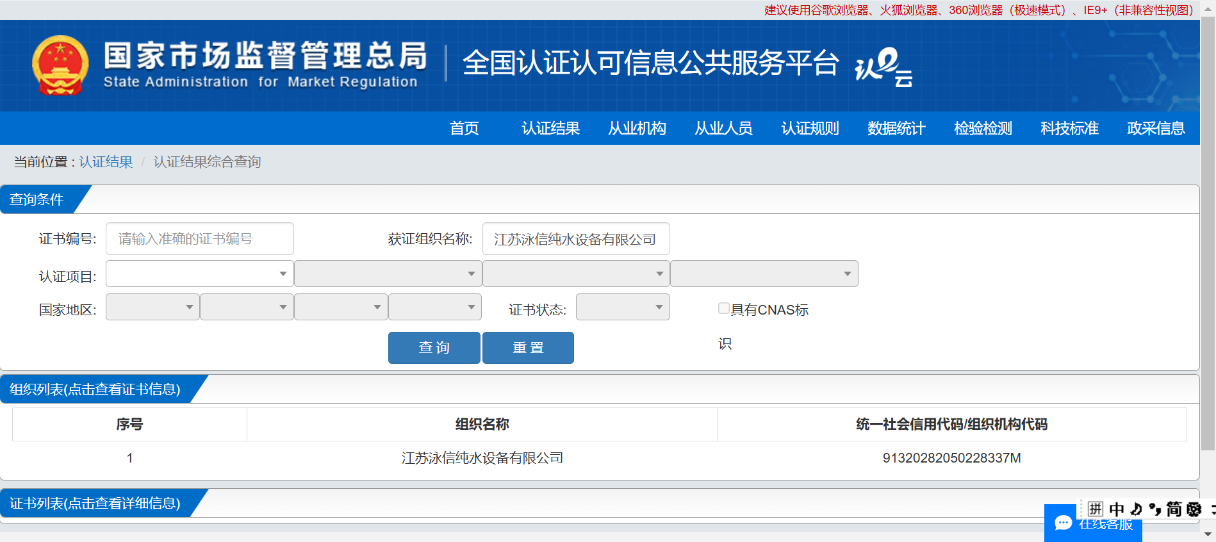This screenshot has height=542, width=1216.
Task: Click the 重置 reset button
Action: tap(528, 348)
